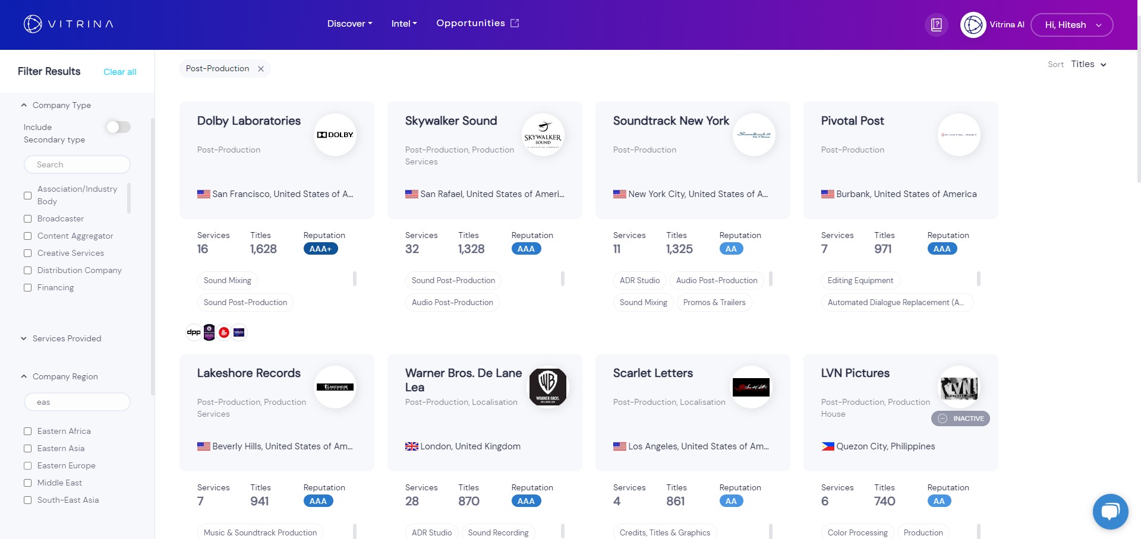Check the Eastern Asia checkbox
The image size is (1141, 539).
(x=27, y=449)
